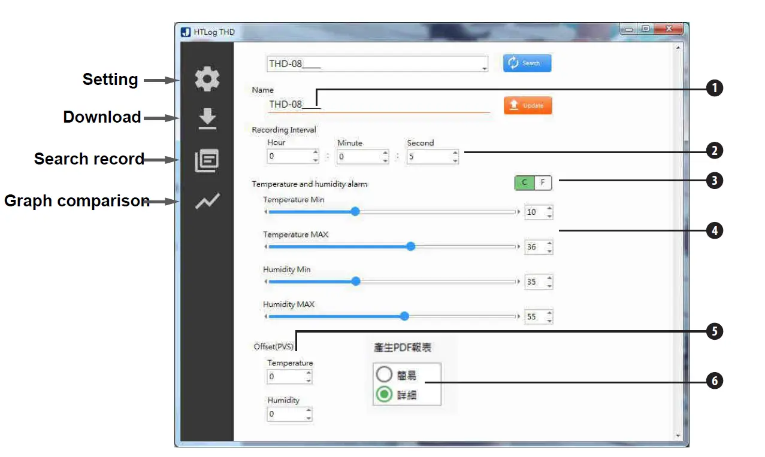Open the Setting gear icon in sidebar
This screenshot has width=765, height=457.
click(207, 80)
